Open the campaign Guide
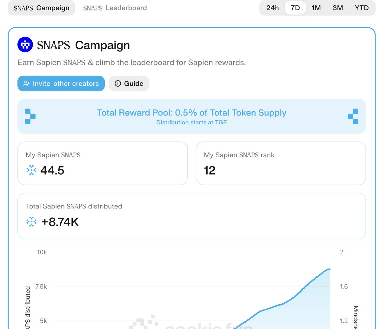The height and width of the screenshot is (329, 381). click(129, 83)
